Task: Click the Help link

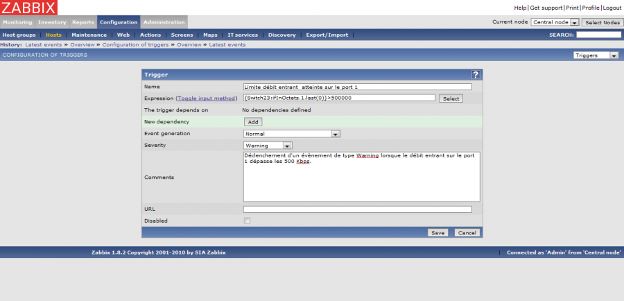Action: pos(520,8)
